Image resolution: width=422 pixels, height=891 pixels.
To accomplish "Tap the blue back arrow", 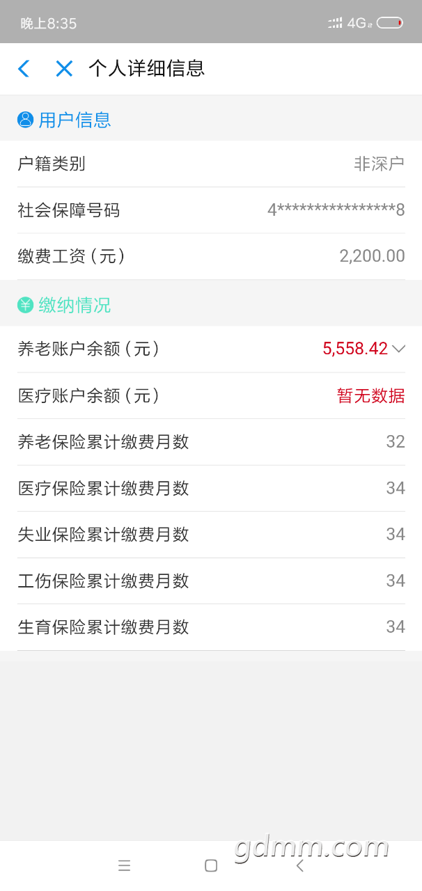I will tap(24, 68).
